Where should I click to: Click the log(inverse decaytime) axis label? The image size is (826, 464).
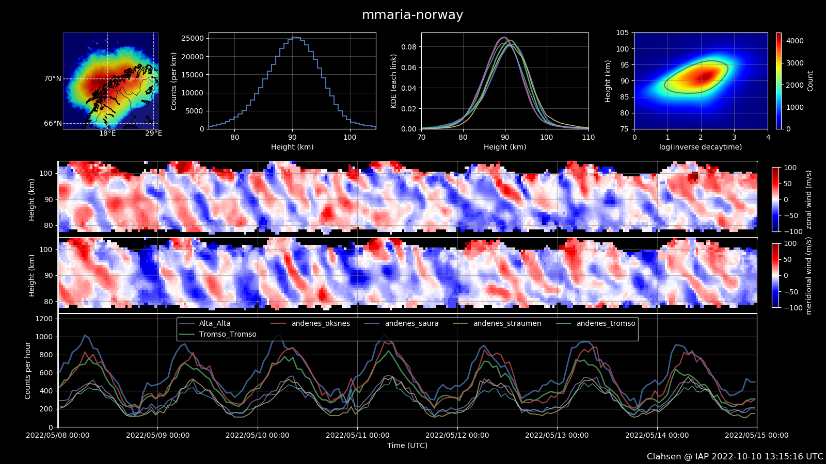(x=701, y=147)
